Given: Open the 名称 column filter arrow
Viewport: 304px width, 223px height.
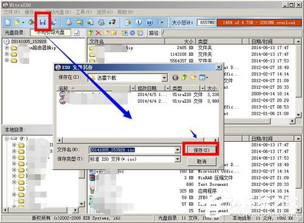Looking at the screenshot, I should 133,88.
